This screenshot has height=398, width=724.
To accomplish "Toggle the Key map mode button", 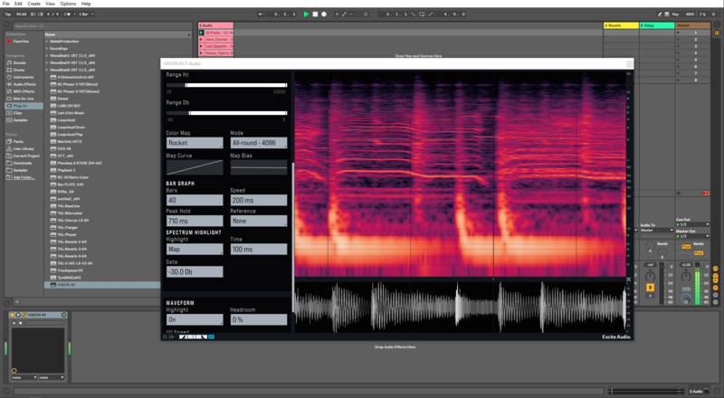I will coord(675,14).
